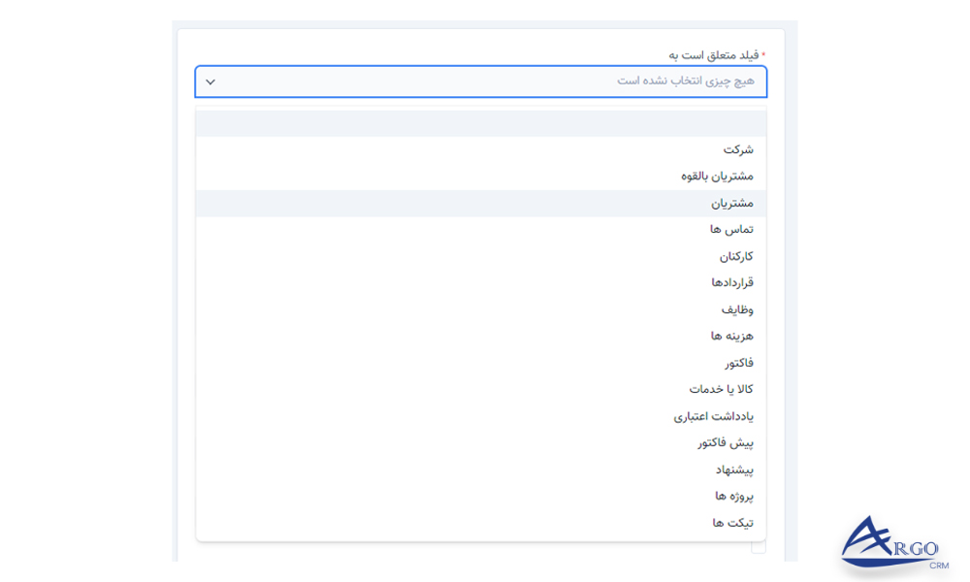Screen dimensions: 970x582
Task: Select the "کارکنان" list entry
Action: pyautogui.click(x=732, y=256)
